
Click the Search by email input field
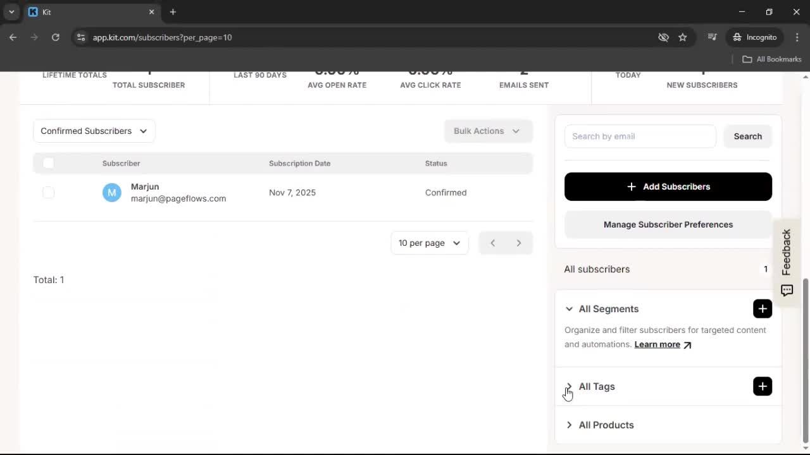click(x=640, y=136)
